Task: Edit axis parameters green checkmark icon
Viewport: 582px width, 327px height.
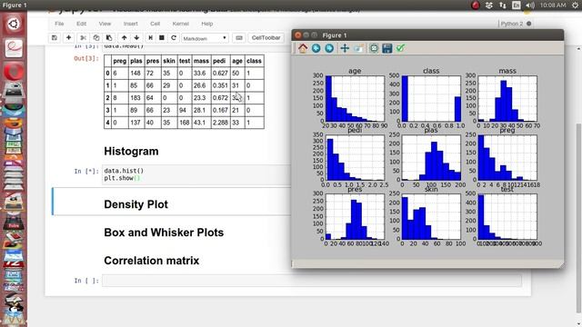Action: 400,48
